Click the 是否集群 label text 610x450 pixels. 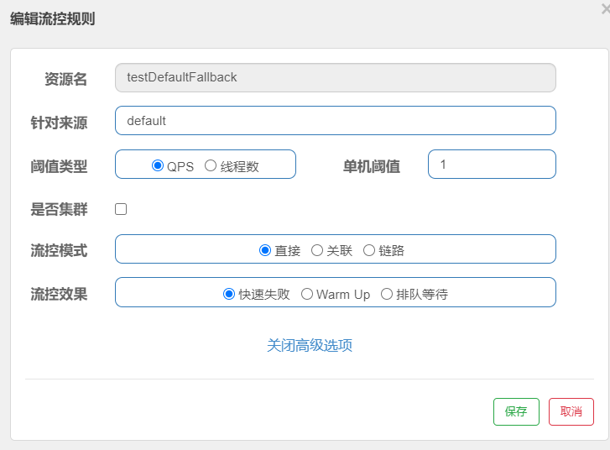tap(59, 209)
